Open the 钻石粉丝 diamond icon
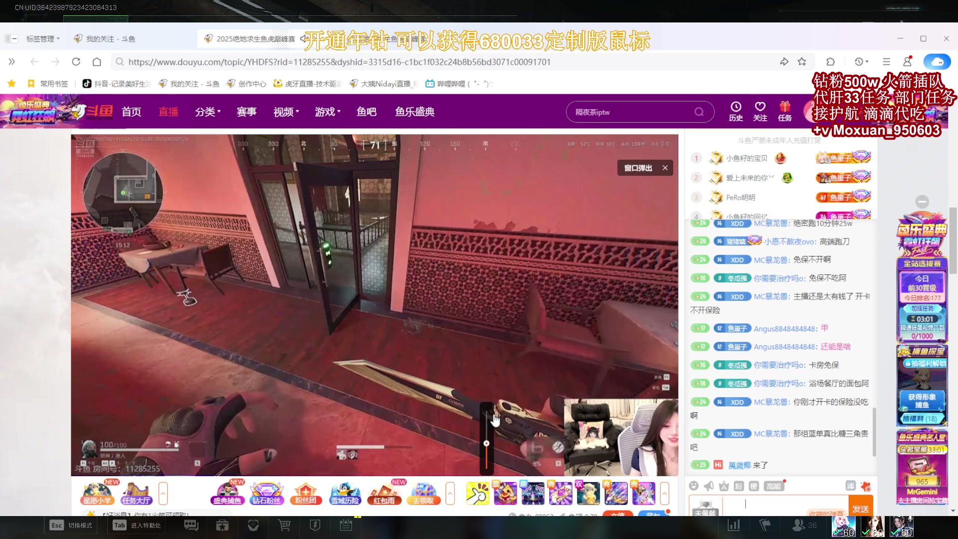958x539 pixels. click(266, 493)
